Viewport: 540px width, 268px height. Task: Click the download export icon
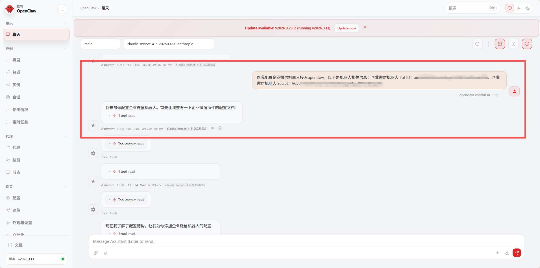(507, 253)
